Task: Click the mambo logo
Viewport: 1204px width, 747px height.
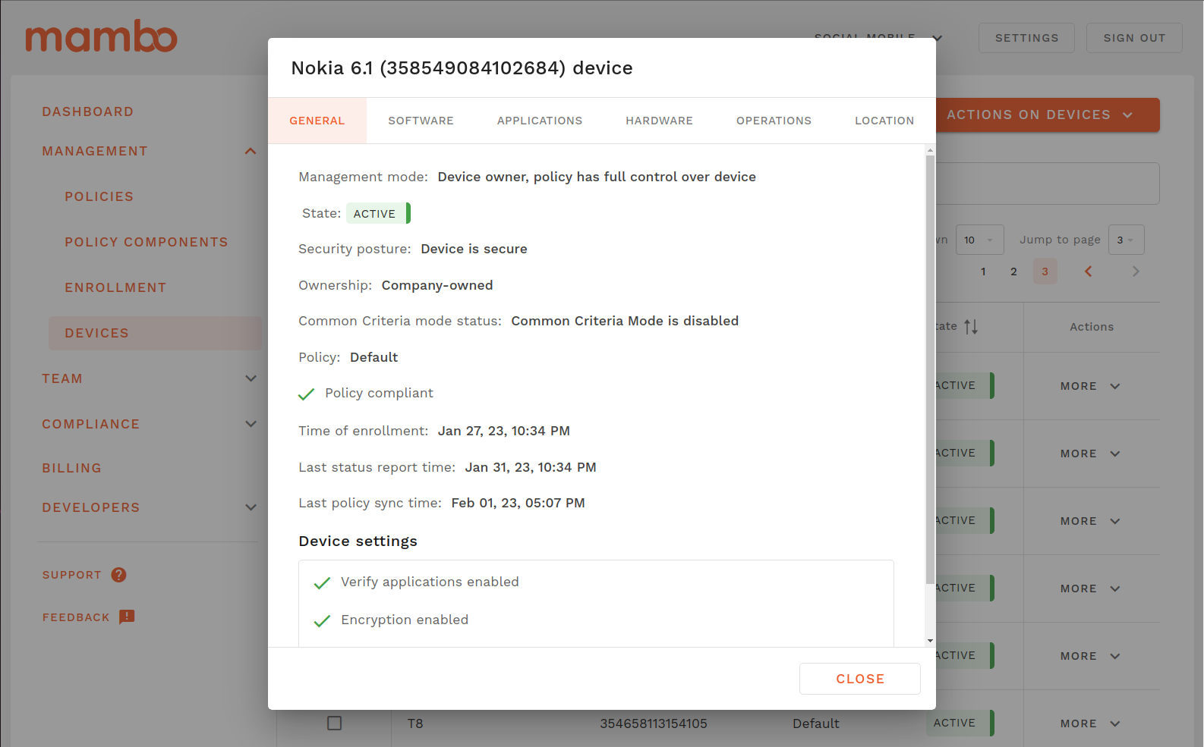Action: pos(102,36)
